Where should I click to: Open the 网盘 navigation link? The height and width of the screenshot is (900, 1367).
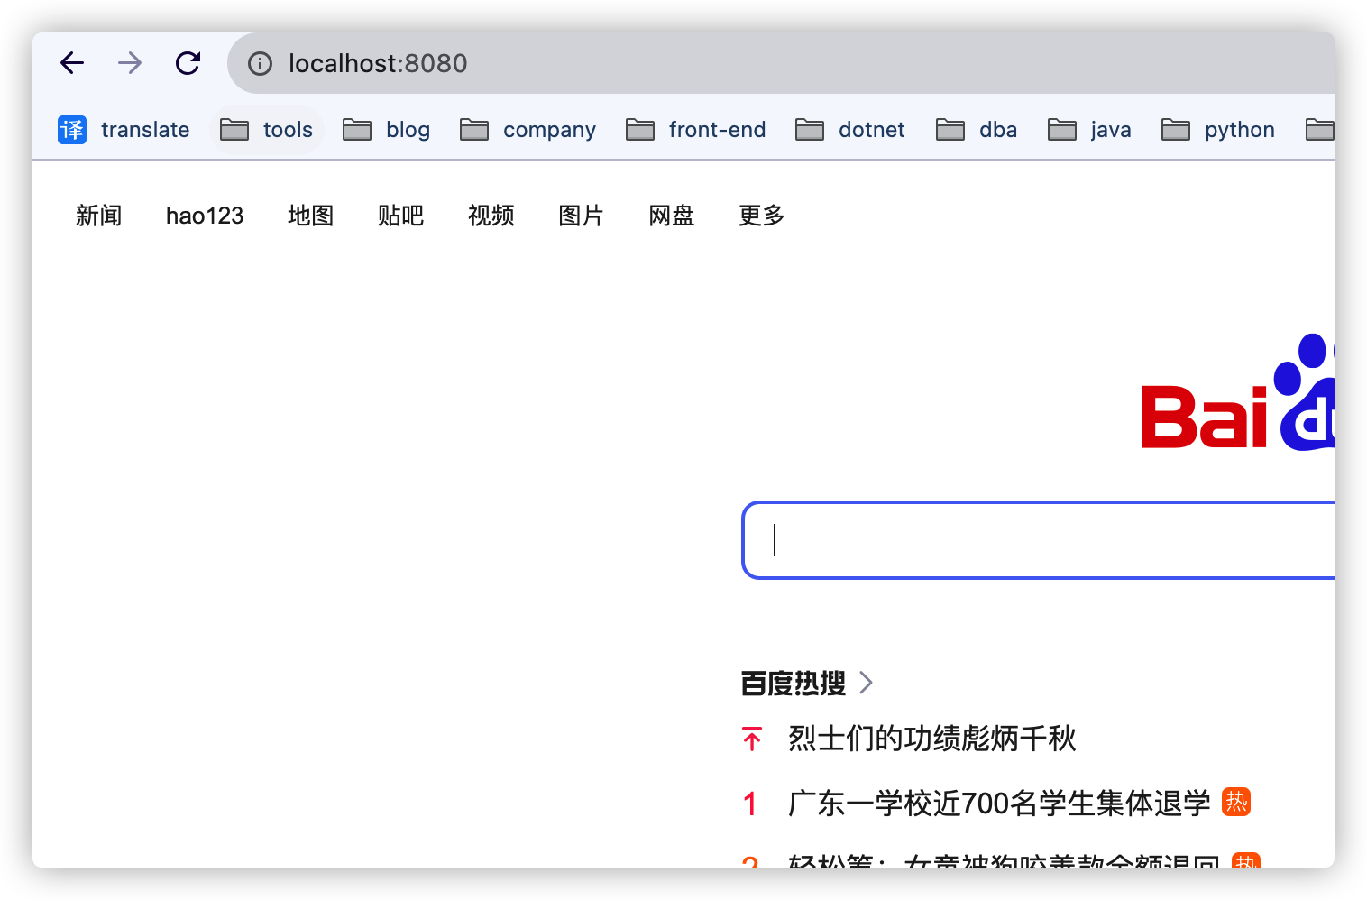pos(671,216)
